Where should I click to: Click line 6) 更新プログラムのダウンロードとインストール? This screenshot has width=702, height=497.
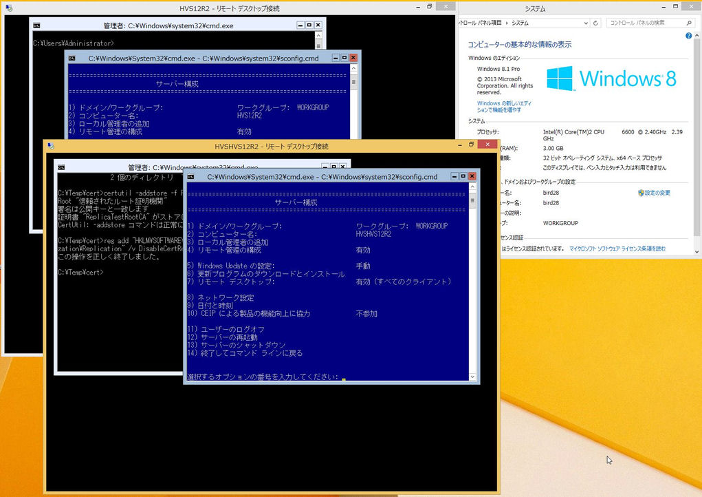point(266,274)
